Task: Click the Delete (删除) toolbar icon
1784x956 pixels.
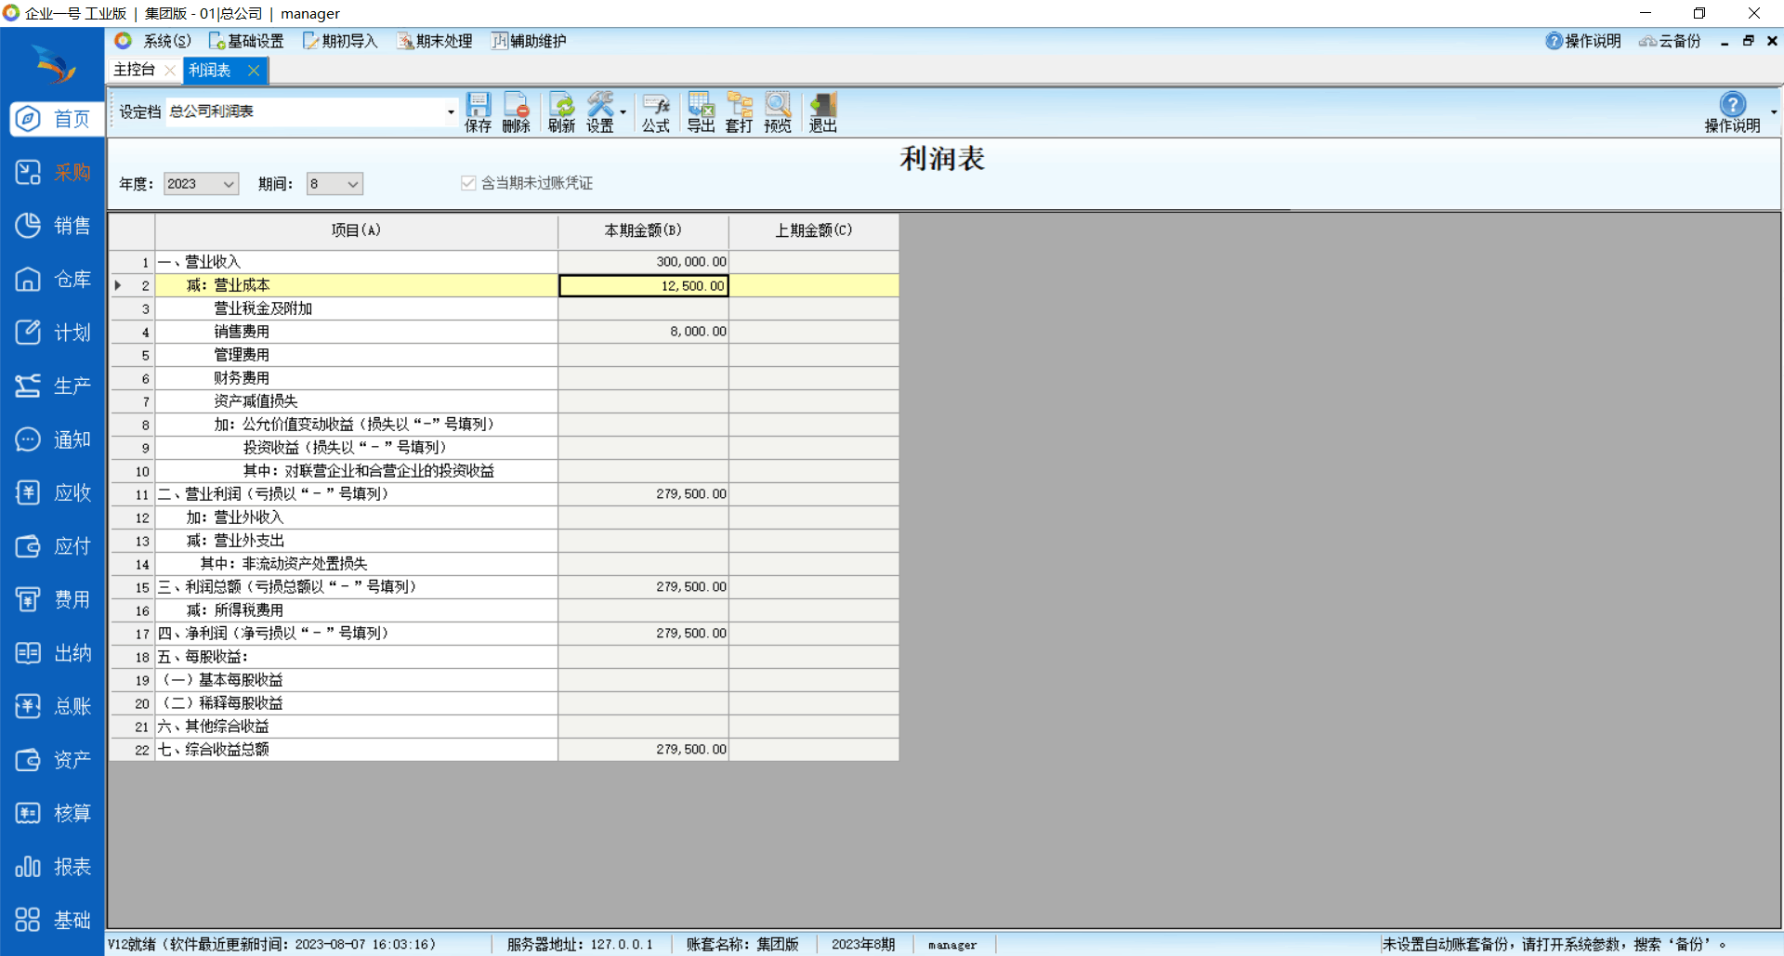Action: tap(516, 112)
